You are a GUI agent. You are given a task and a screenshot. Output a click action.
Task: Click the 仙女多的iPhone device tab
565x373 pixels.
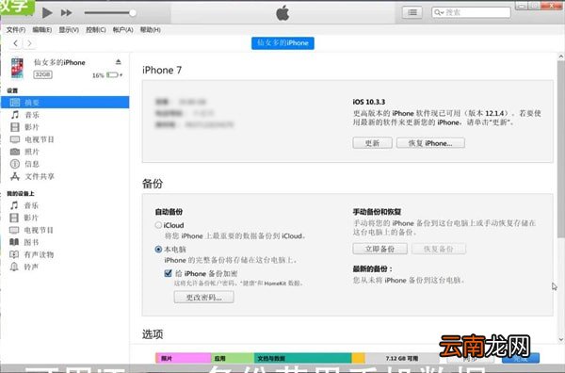click(x=282, y=43)
